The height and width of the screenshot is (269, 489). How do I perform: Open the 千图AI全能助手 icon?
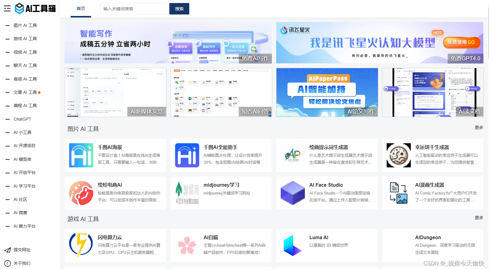click(x=187, y=155)
